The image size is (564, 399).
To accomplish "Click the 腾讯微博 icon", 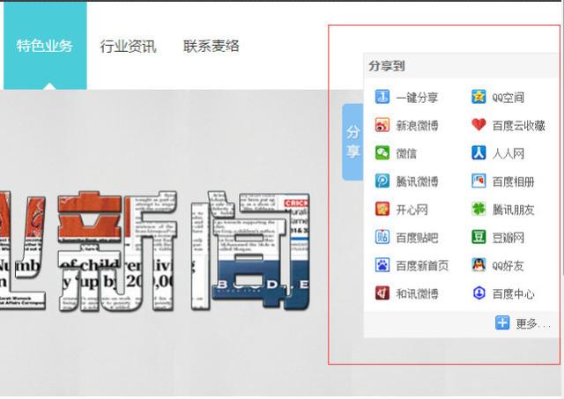I will [382, 181].
